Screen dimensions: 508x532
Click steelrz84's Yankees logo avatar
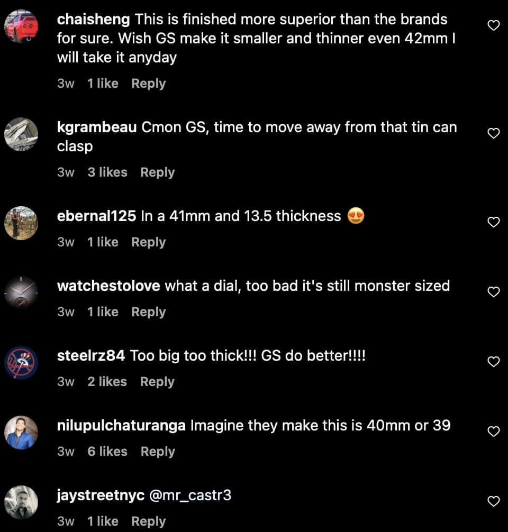[x=21, y=363]
